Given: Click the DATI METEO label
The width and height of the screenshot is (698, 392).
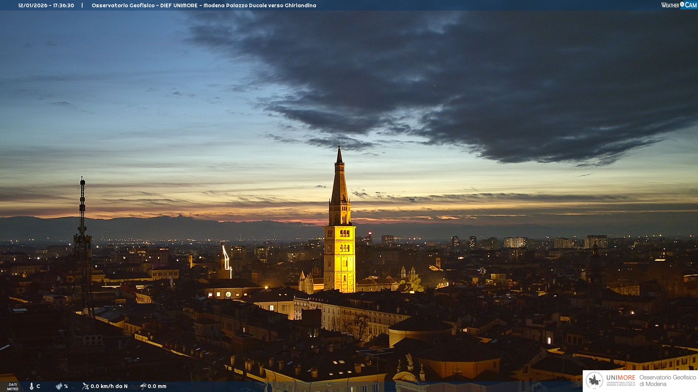Looking at the screenshot, I should 13,387.
